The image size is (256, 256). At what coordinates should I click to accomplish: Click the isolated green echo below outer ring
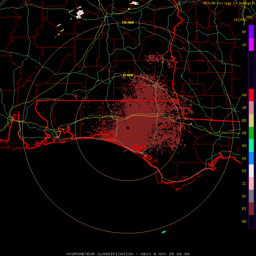tap(164, 232)
